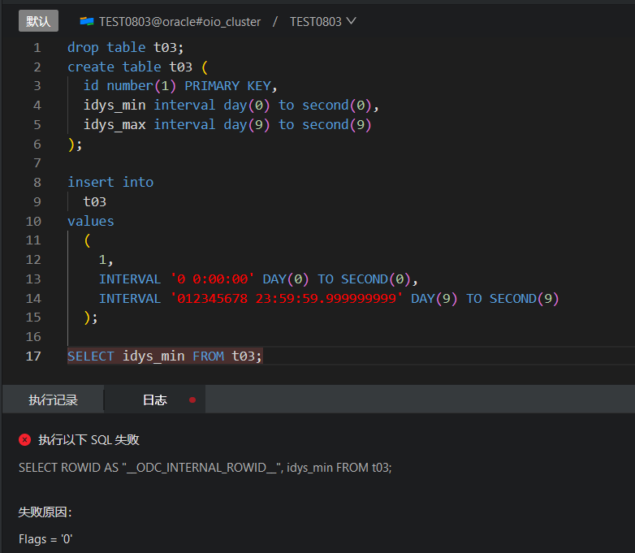Viewport: 635px width, 553px height.
Task: Click 'insert into' on line 8
Action: click(110, 182)
